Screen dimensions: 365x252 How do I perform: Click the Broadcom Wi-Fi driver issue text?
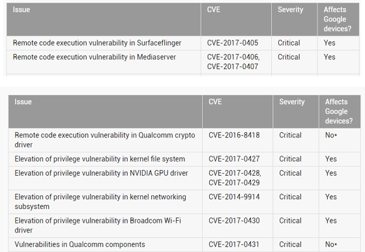pyautogui.click(x=98, y=225)
